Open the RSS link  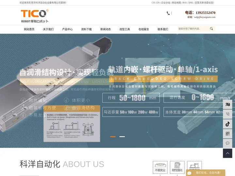(x=184, y=3)
